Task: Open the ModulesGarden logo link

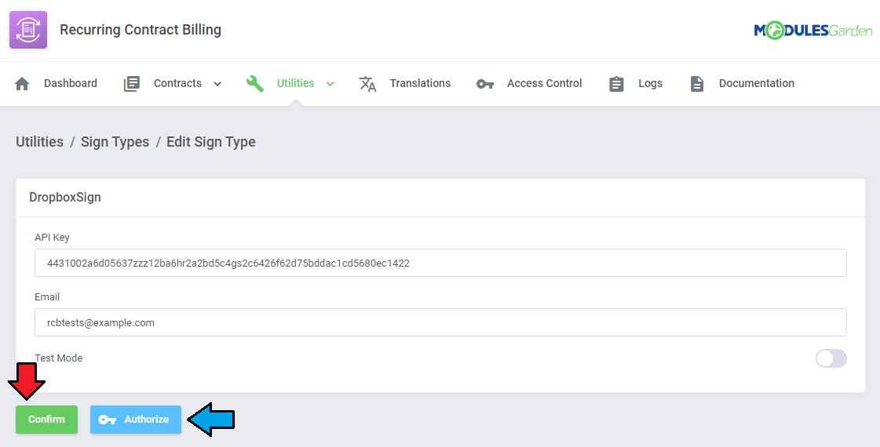Action: click(x=812, y=30)
